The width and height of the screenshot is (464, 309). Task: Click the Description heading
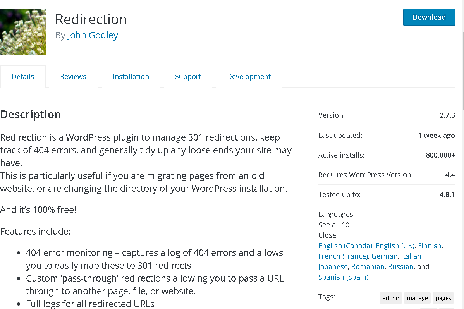[31, 115]
